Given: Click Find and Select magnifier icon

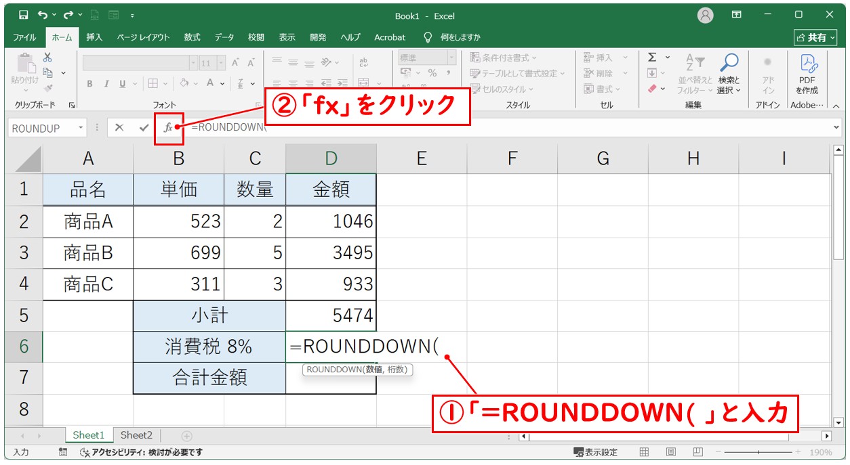Looking at the screenshot, I should pyautogui.click(x=729, y=63).
